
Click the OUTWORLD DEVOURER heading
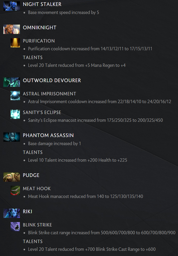[x=52, y=81]
